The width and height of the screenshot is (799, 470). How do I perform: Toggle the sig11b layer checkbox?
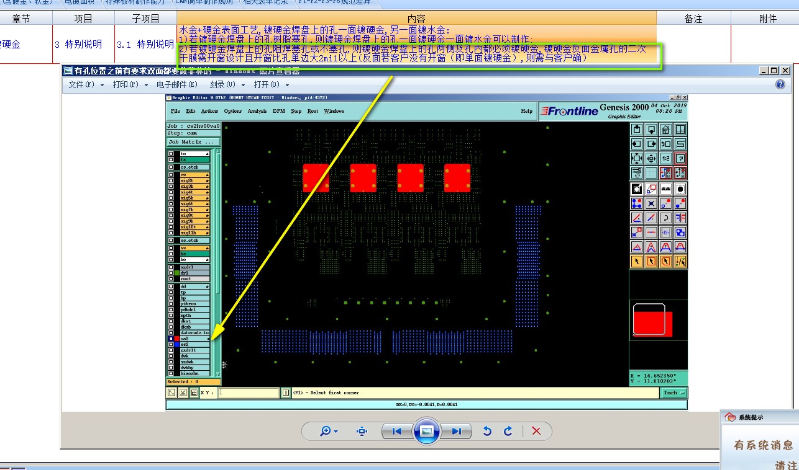(171, 233)
